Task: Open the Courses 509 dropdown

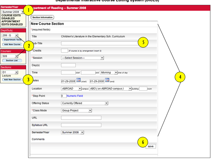Action: [x=10, y=56]
